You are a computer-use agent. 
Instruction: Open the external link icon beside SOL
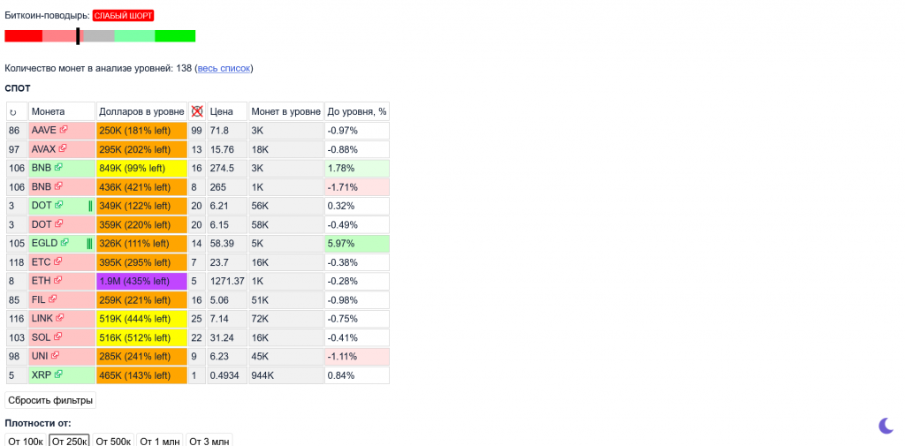(60, 336)
